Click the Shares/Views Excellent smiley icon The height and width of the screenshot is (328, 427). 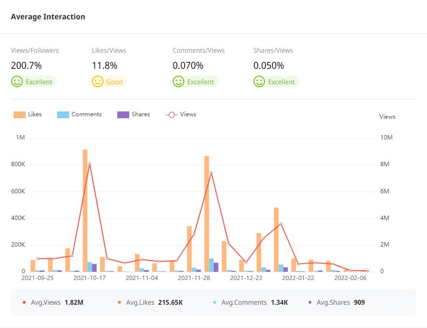[259, 82]
